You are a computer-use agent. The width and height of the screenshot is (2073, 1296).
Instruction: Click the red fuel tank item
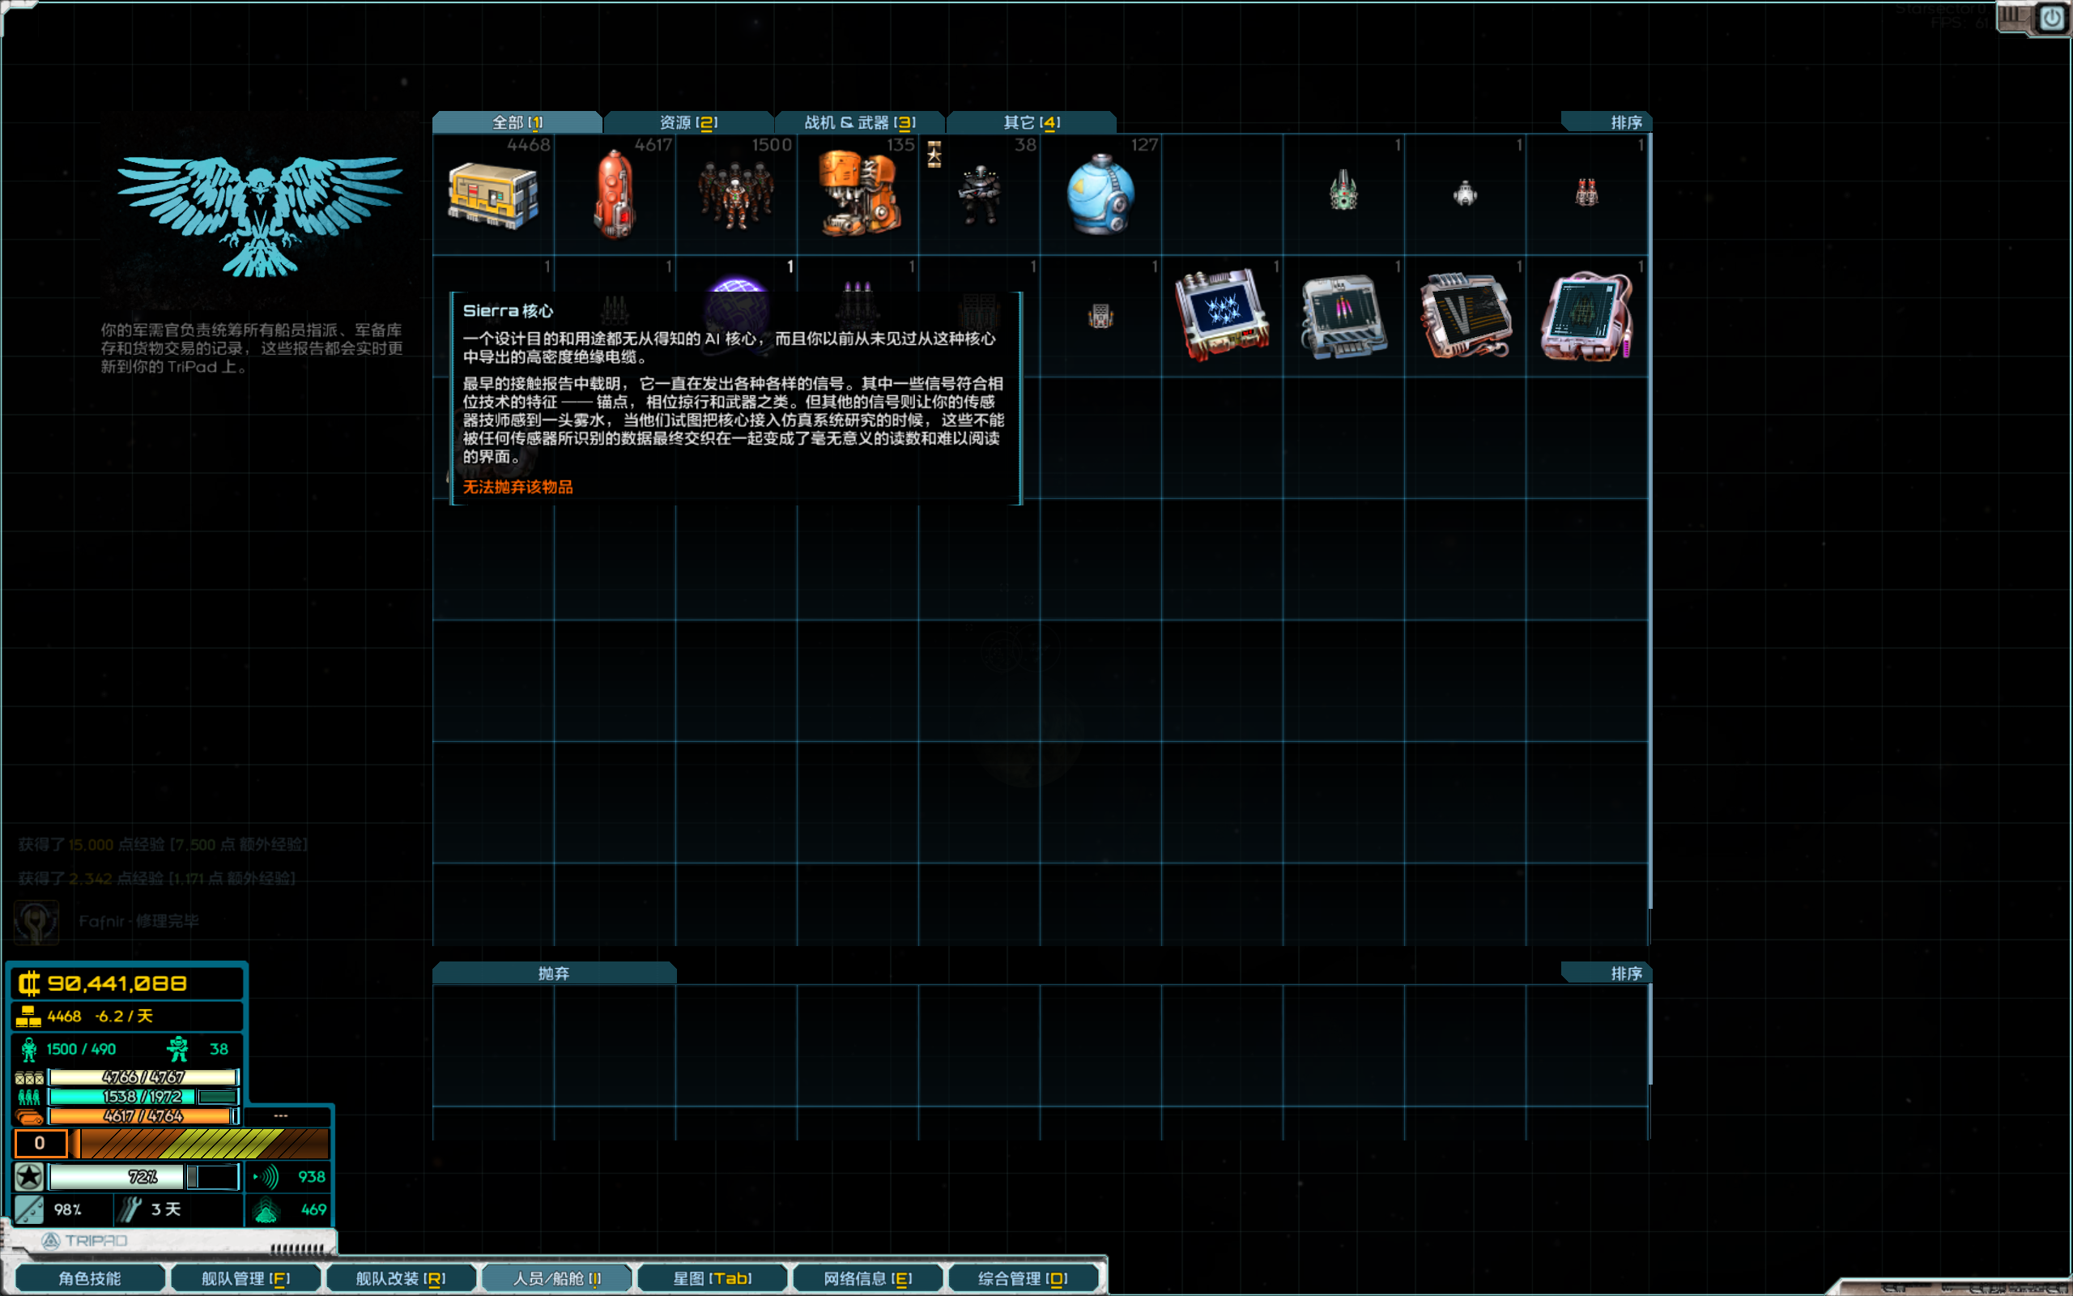click(614, 195)
